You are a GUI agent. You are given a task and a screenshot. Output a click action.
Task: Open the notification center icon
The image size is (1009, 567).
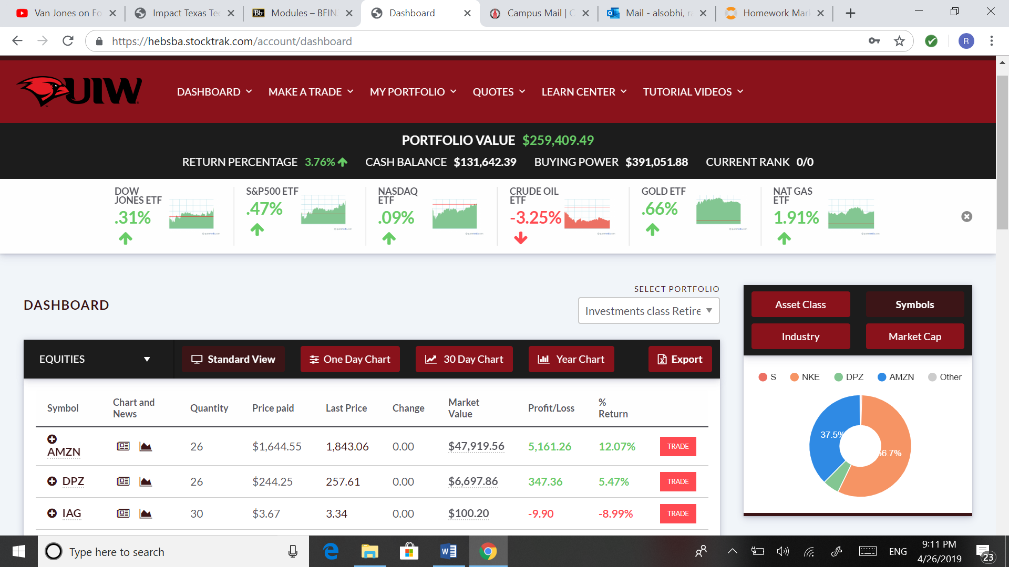tap(984, 552)
